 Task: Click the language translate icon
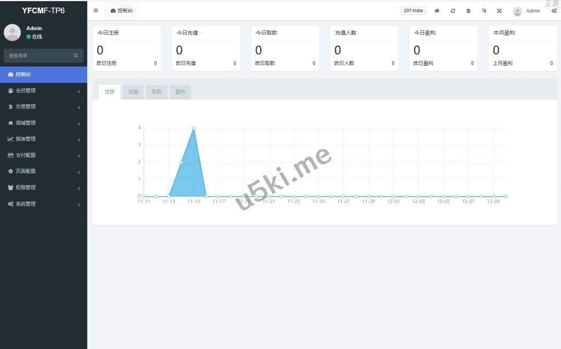click(x=484, y=11)
